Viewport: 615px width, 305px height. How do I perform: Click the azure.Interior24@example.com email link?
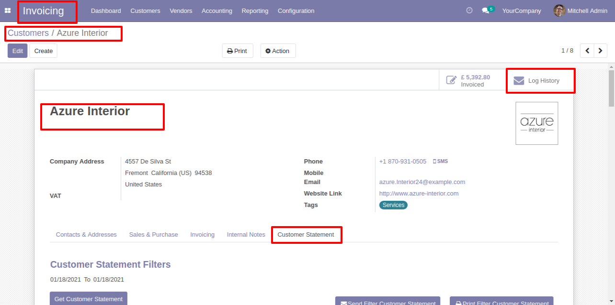pos(422,182)
